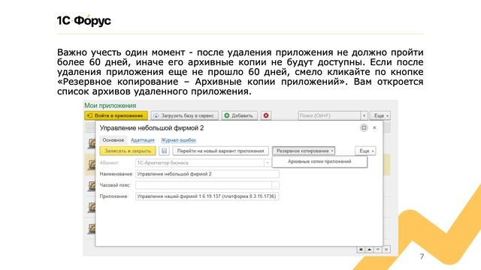Click the 'Приложение' field value
The image size is (481, 270).
[x=207, y=196]
